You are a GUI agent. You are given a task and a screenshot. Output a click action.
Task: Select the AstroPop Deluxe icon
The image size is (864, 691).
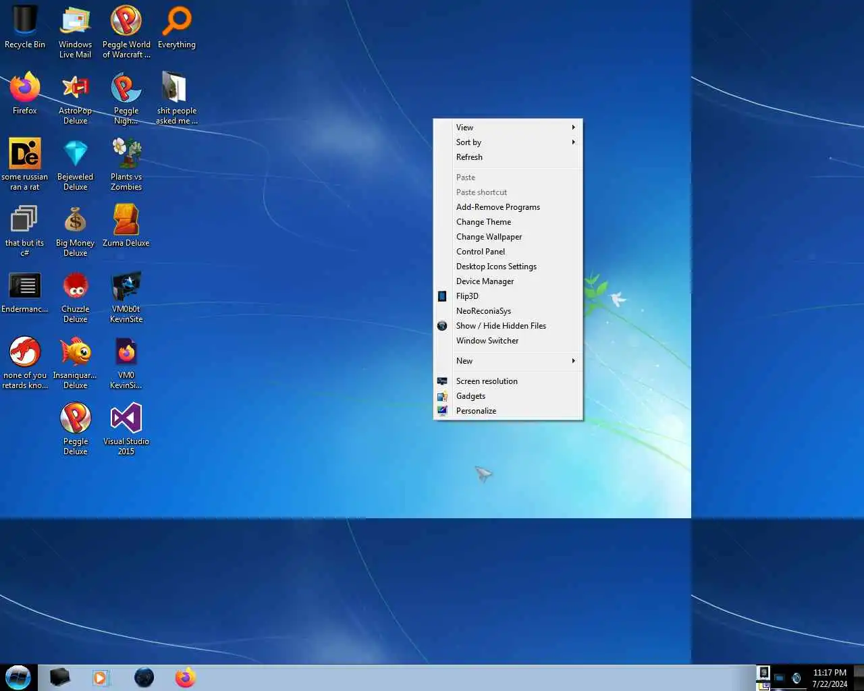75,99
